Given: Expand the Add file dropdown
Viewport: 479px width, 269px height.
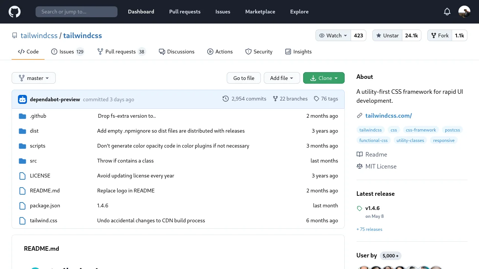Looking at the screenshot, I should (x=282, y=78).
